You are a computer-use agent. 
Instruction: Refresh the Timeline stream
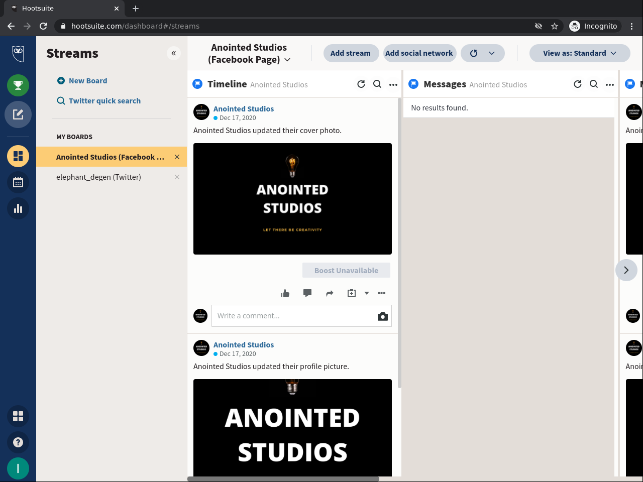(361, 84)
